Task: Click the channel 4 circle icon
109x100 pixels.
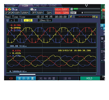Action: coord(32,9)
